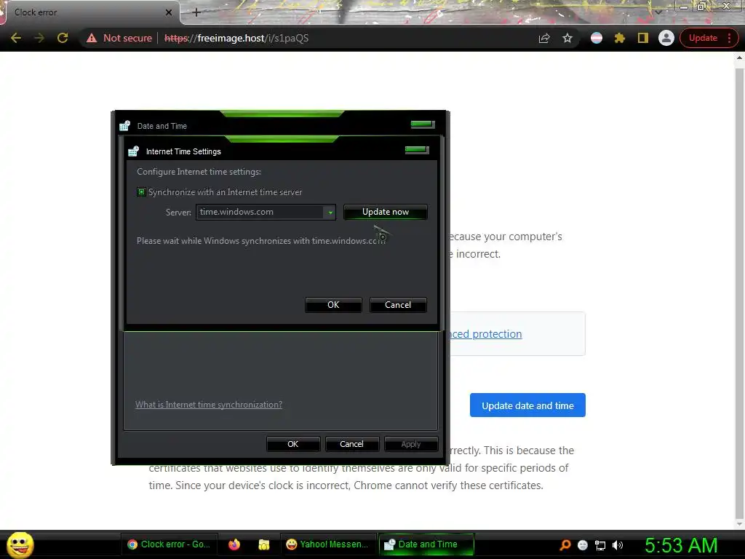This screenshot has width=745, height=559.
Task: Open the Extensions puzzle icon
Action: pos(620,38)
